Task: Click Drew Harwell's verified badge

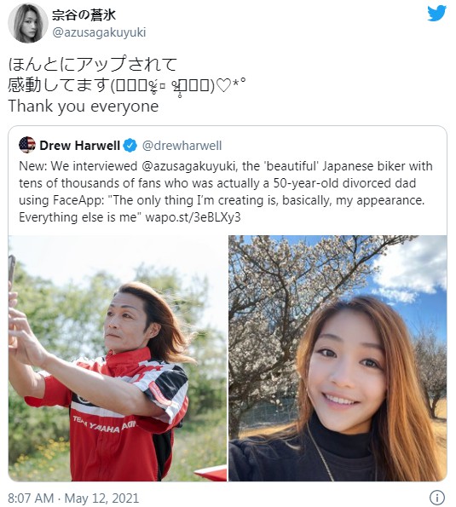Action: point(130,146)
